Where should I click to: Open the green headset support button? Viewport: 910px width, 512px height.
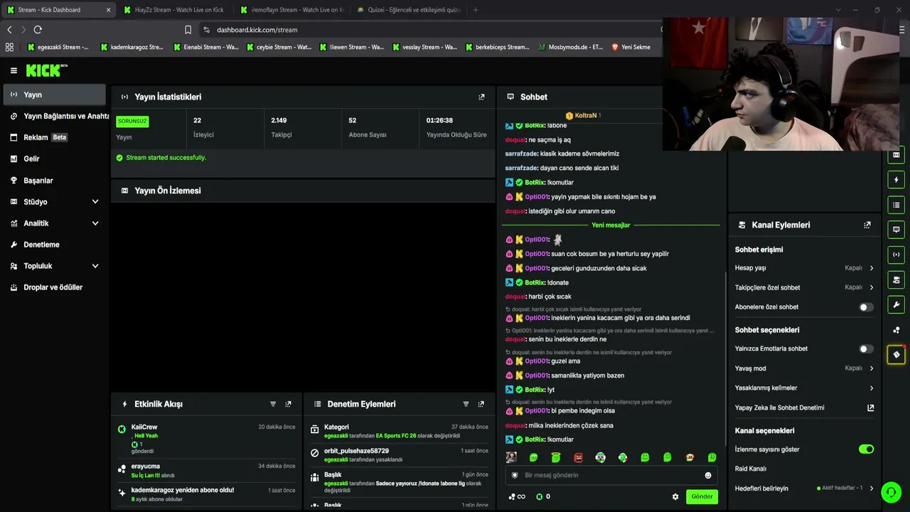[891, 492]
